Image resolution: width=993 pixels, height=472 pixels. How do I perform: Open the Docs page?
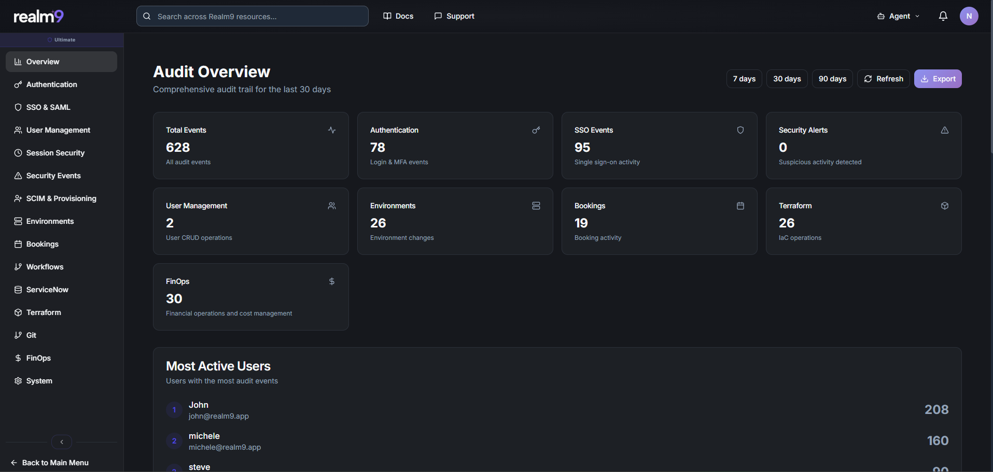(398, 16)
